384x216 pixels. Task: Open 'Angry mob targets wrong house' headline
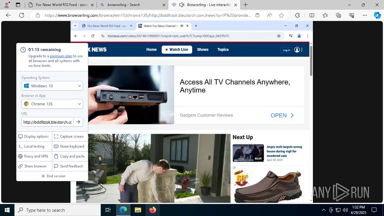coord(284,151)
